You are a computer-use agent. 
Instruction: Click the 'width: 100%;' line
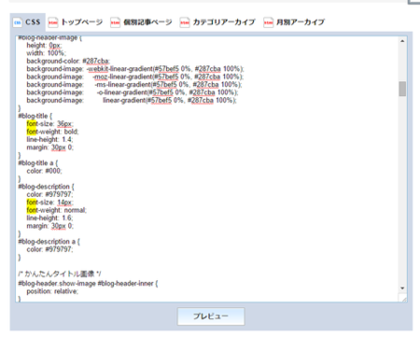click(47, 53)
